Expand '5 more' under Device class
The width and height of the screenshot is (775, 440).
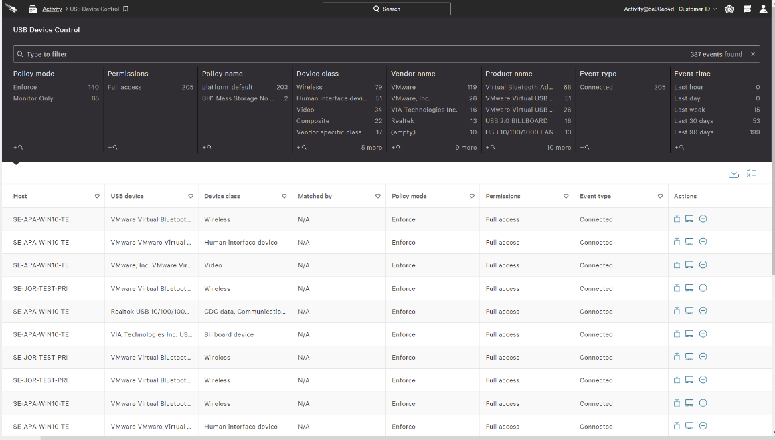(371, 148)
